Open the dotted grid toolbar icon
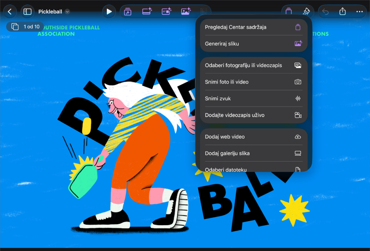 204,11
